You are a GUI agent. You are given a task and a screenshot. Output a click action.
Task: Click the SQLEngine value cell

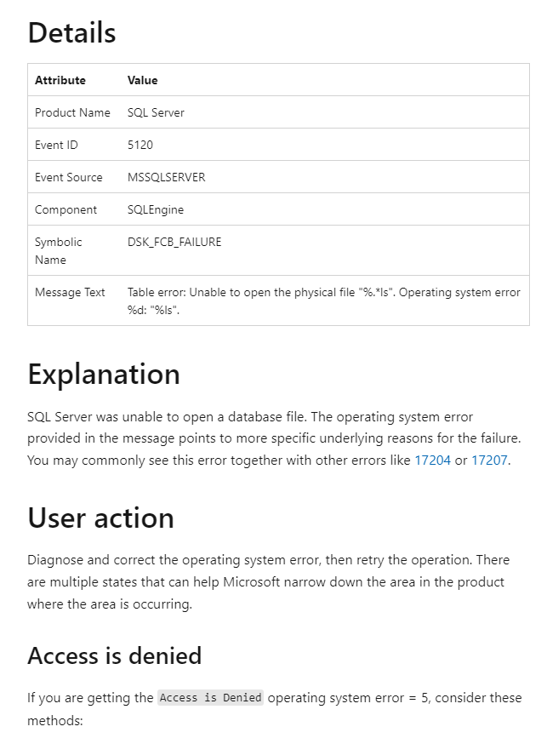156,209
